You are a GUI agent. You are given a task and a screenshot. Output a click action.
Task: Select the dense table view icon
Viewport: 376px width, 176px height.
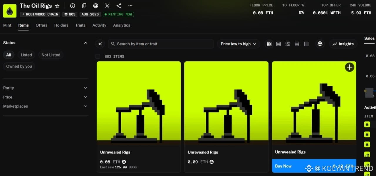[306, 44]
